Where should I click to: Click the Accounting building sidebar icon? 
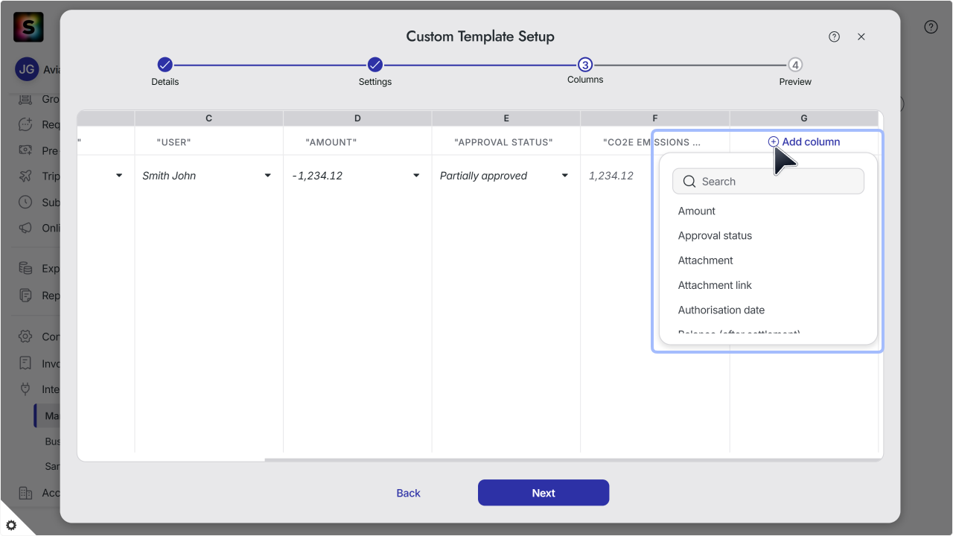click(25, 493)
